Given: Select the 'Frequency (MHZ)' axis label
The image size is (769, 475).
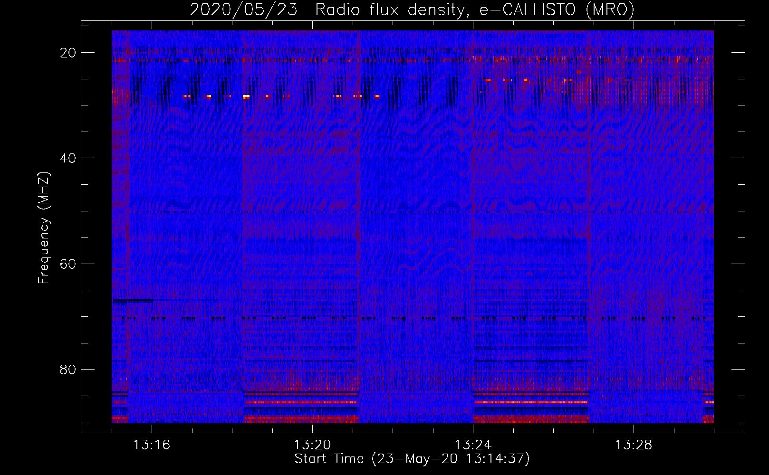Looking at the screenshot, I should [44, 228].
